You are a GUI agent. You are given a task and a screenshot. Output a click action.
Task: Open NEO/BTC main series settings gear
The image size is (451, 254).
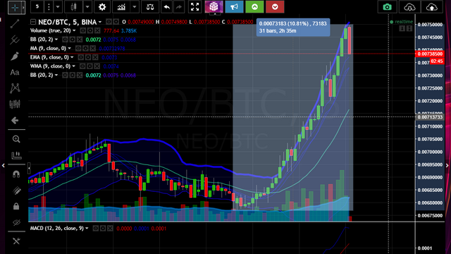[x=116, y=22]
